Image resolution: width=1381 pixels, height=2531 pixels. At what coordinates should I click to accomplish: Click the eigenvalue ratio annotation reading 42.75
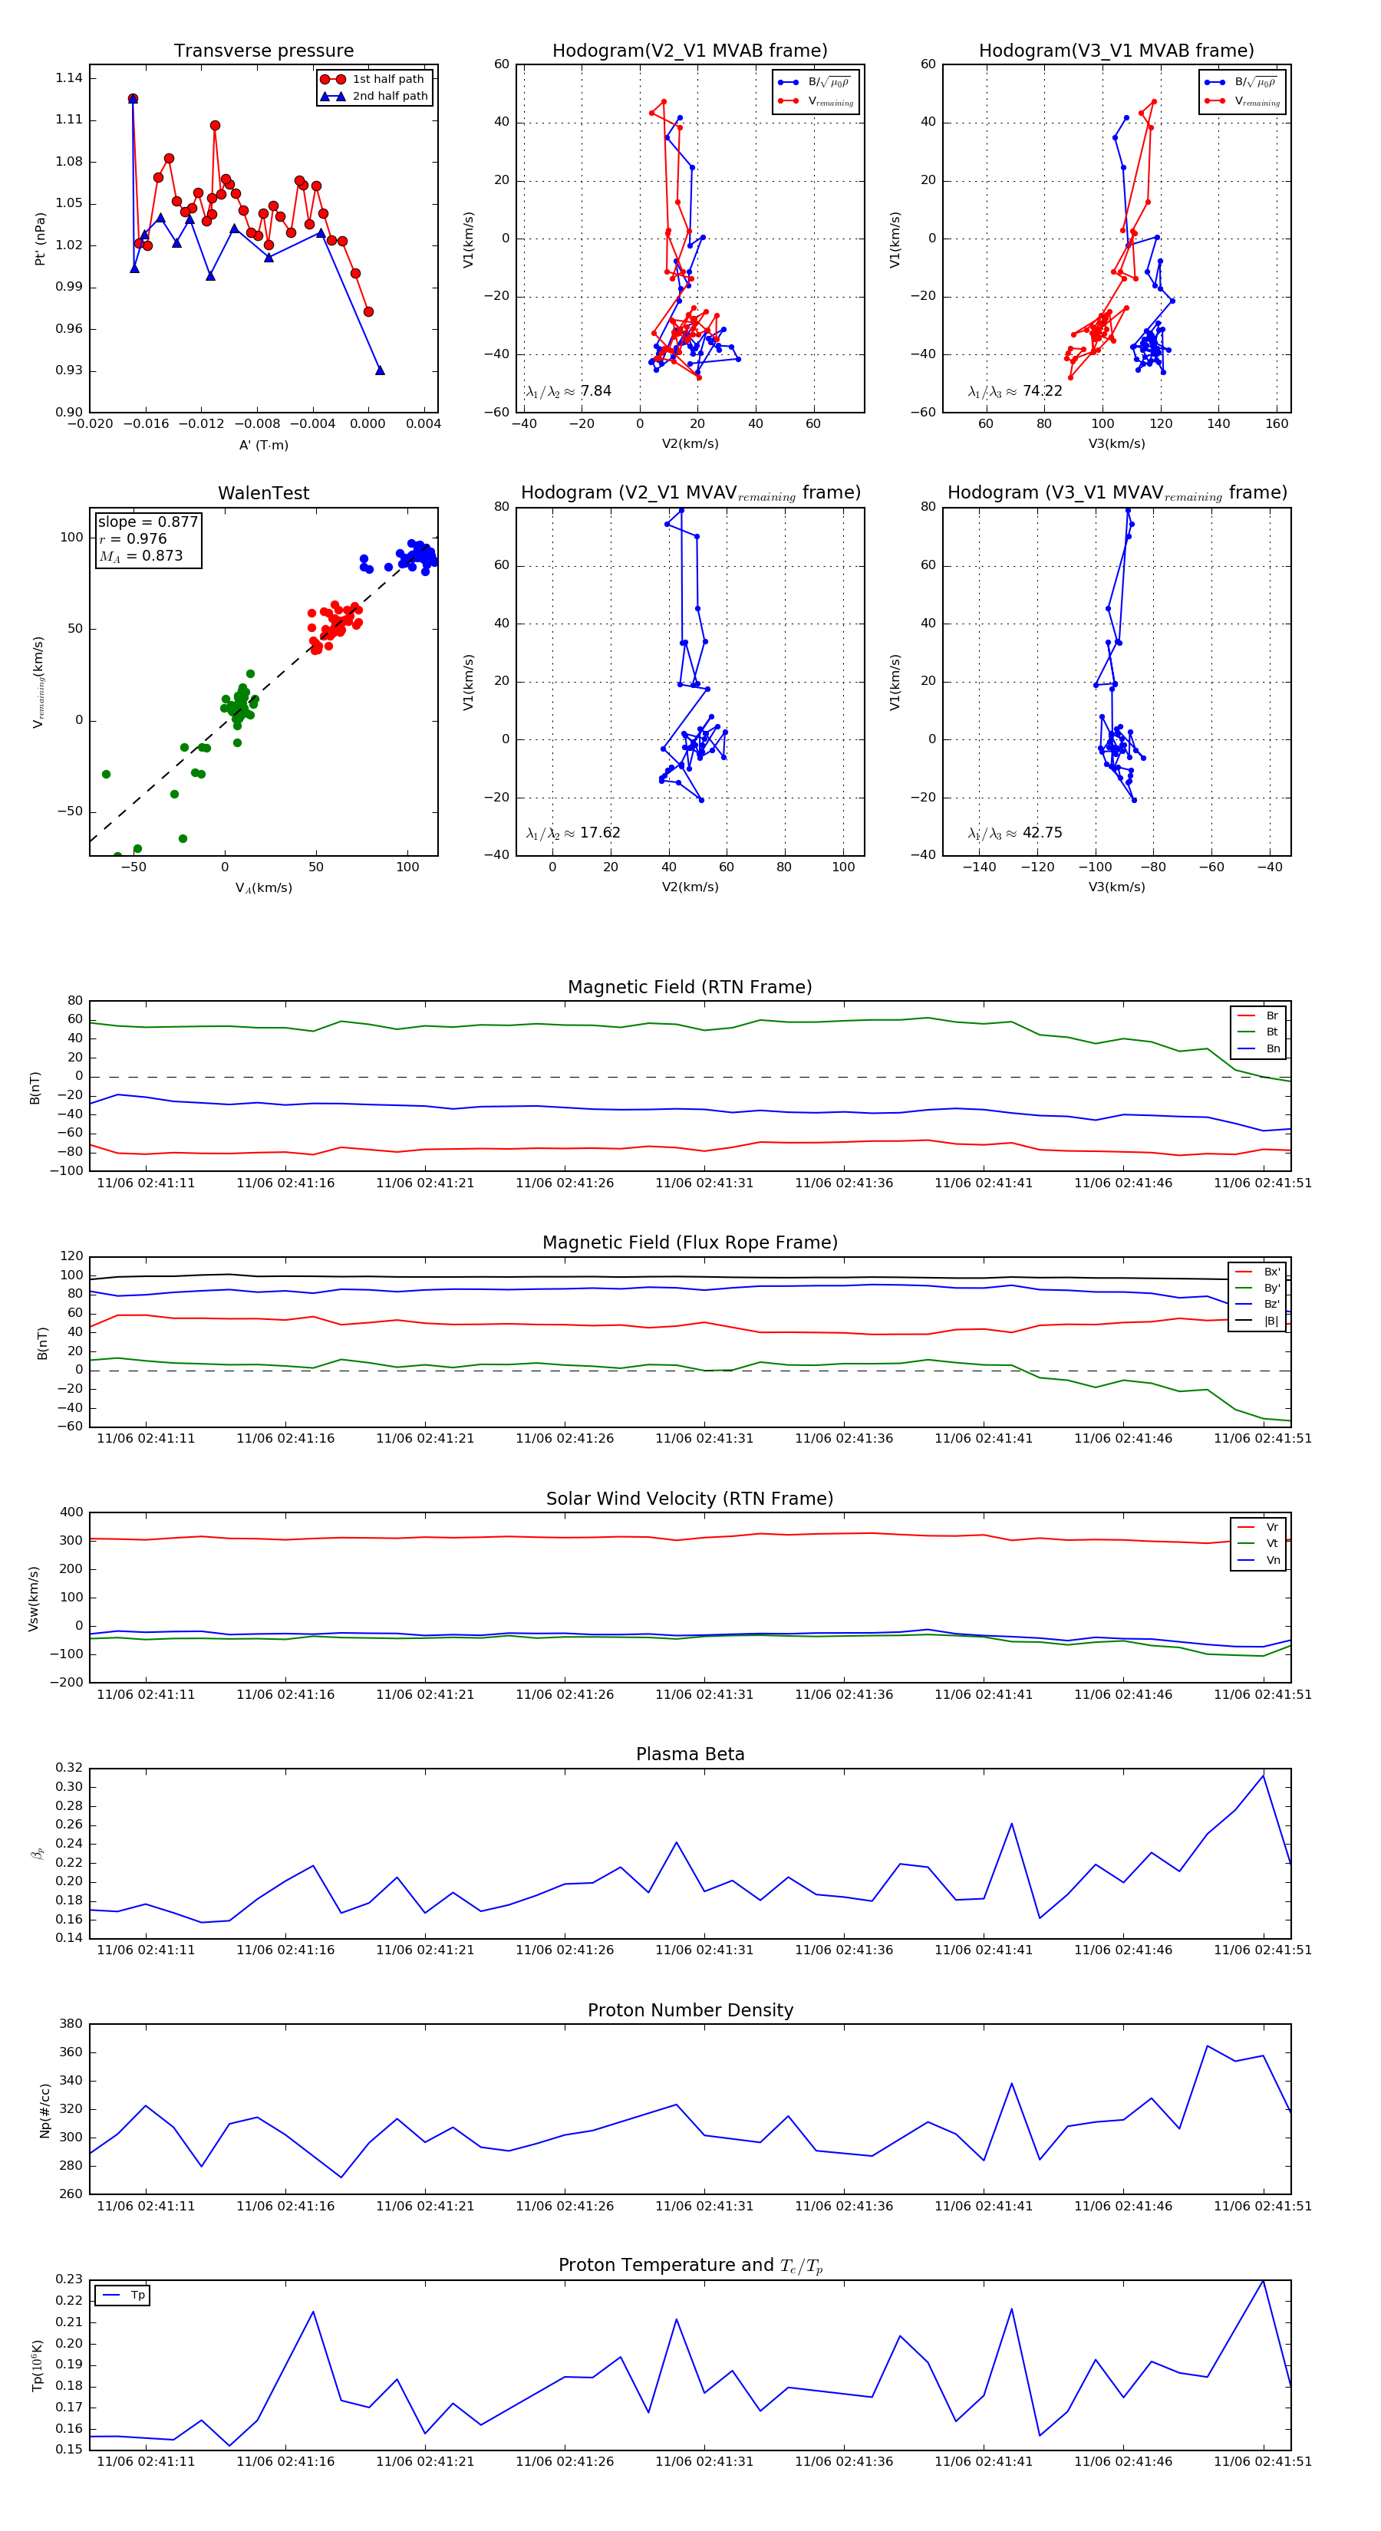coord(1014,833)
